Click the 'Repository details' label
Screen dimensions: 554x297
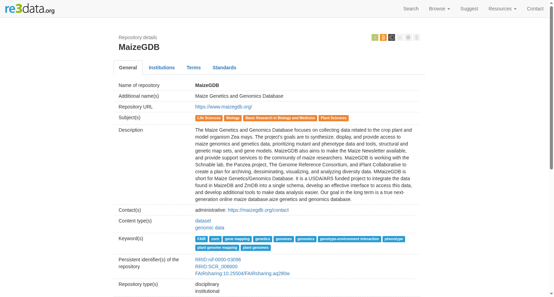point(138,37)
